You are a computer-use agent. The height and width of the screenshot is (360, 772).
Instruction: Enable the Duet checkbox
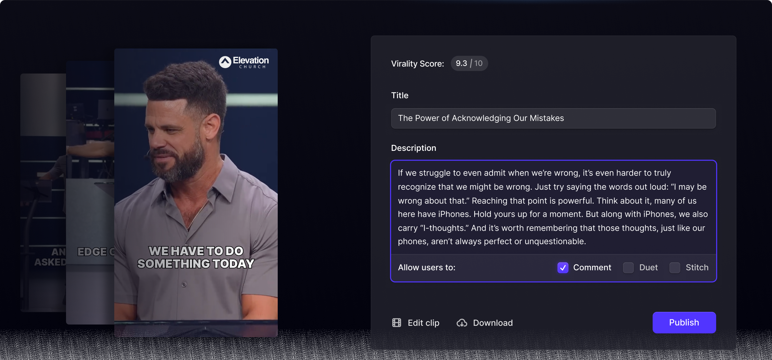pos(628,267)
